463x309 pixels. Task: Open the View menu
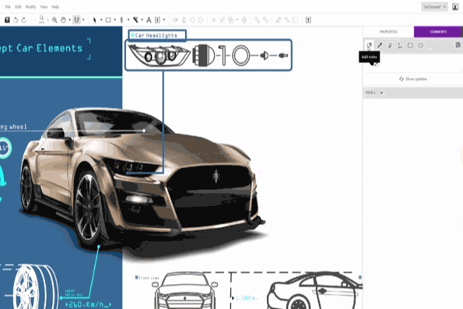coord(44,7)
